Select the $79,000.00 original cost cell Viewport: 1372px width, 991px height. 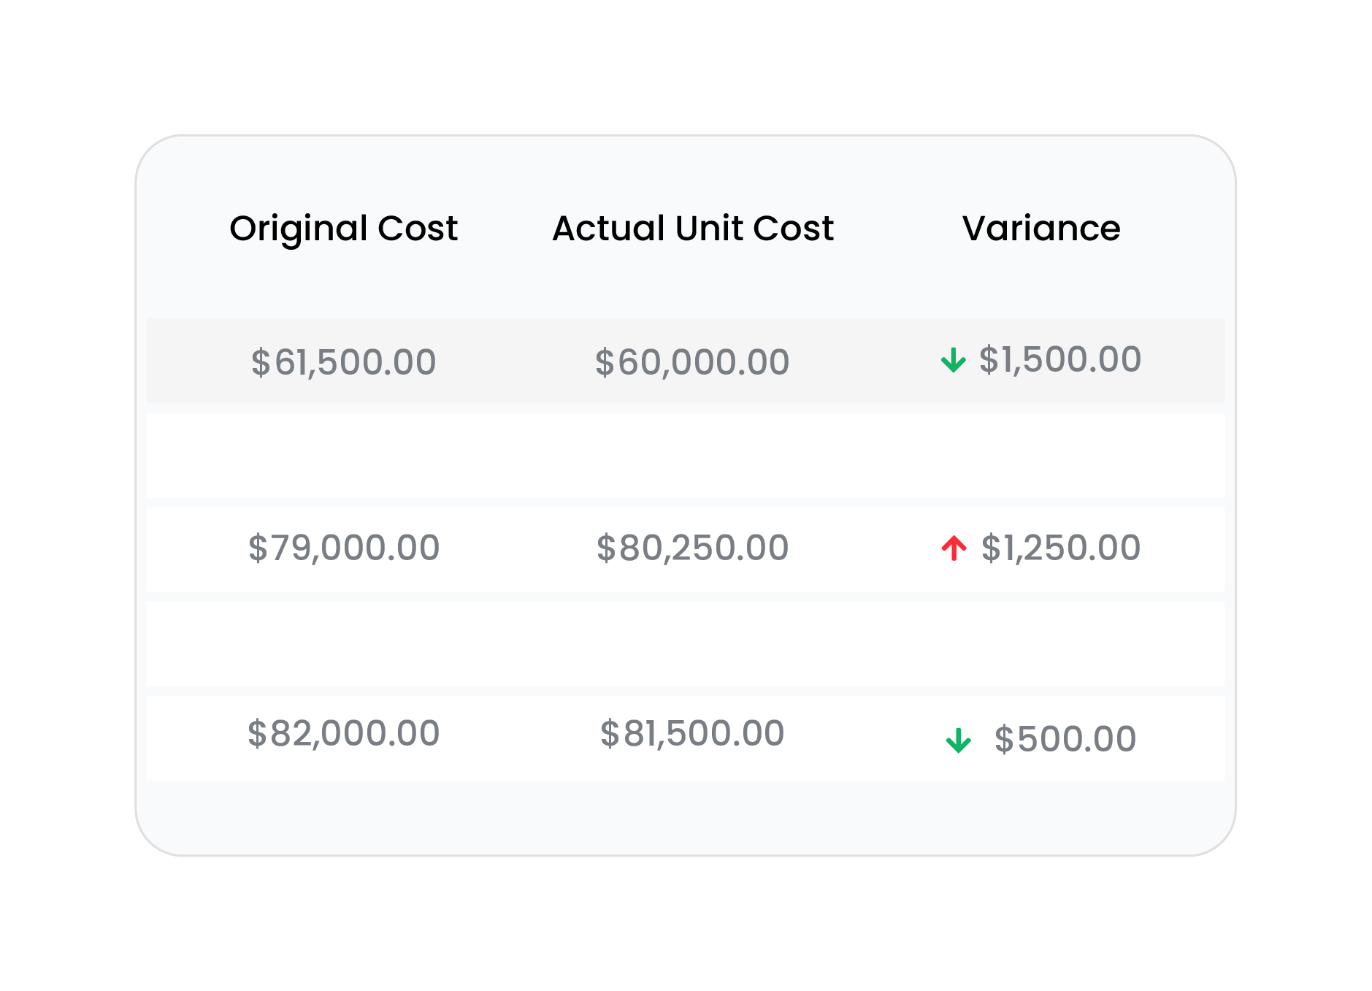[343, 548]
